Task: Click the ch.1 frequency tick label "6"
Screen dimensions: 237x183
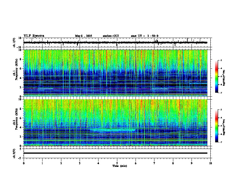Action: (x=21, y=68)
